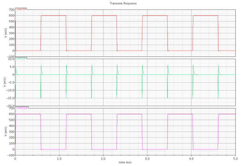Click the 5.0 tick on net06 voltage axis
This screenshot has height=166, width=245.
click(12, 67)
